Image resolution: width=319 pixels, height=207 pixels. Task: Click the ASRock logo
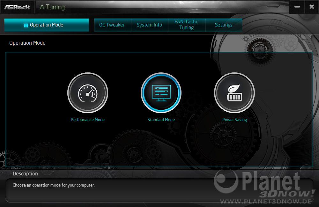coord(17,7)
